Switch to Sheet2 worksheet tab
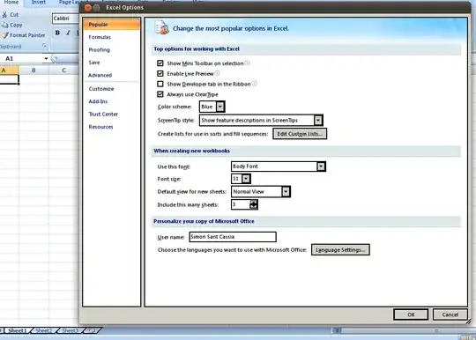 tap(44, 330)
